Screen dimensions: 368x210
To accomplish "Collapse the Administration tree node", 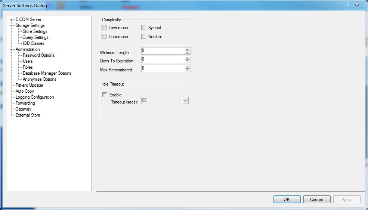I will pos(12,49).
